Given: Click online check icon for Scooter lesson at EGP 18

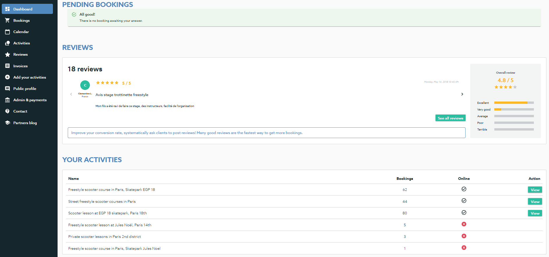Looking at the screenshot, I should (x=464, y=213).
